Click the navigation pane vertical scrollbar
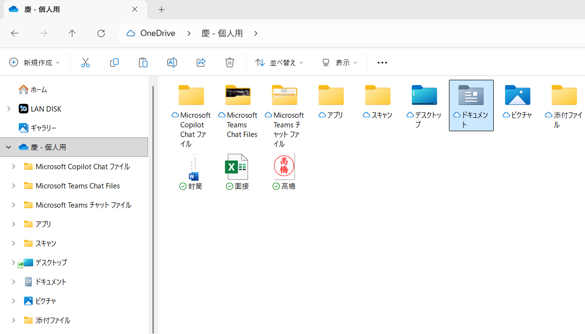This screenshot has height=334, width=585. [x=153, y=209]
